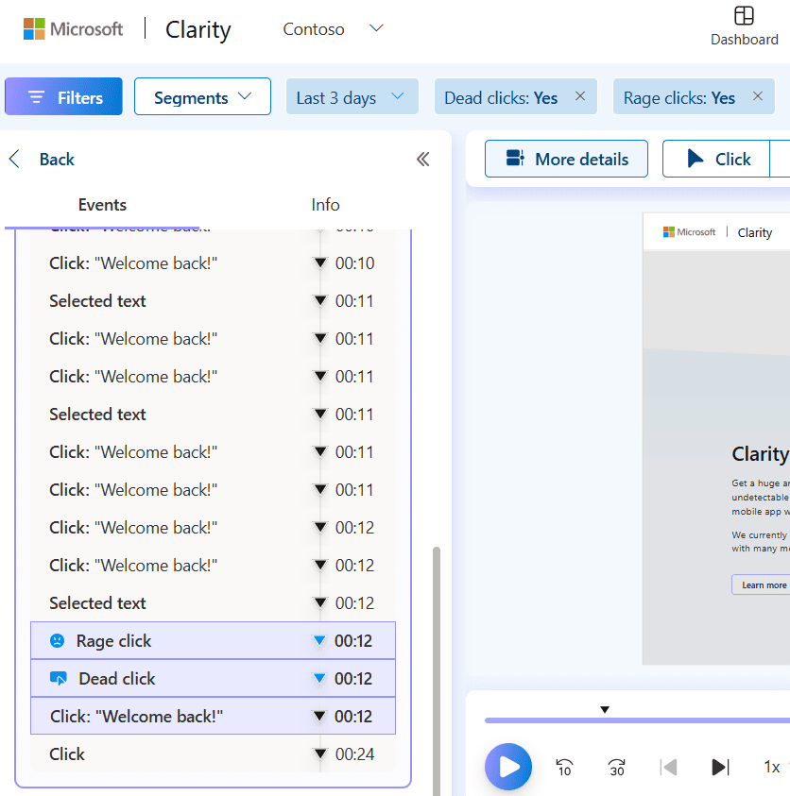Open the Filters button
The width and height of the screenshot is (790, 796).
point(63,97)
